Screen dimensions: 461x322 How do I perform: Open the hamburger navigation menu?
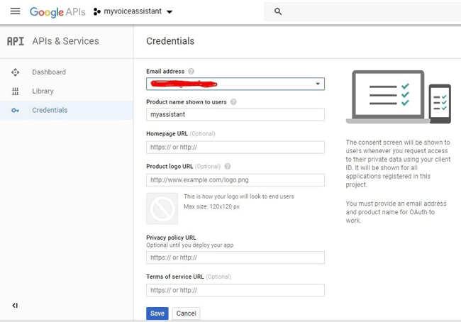[16, 11]
